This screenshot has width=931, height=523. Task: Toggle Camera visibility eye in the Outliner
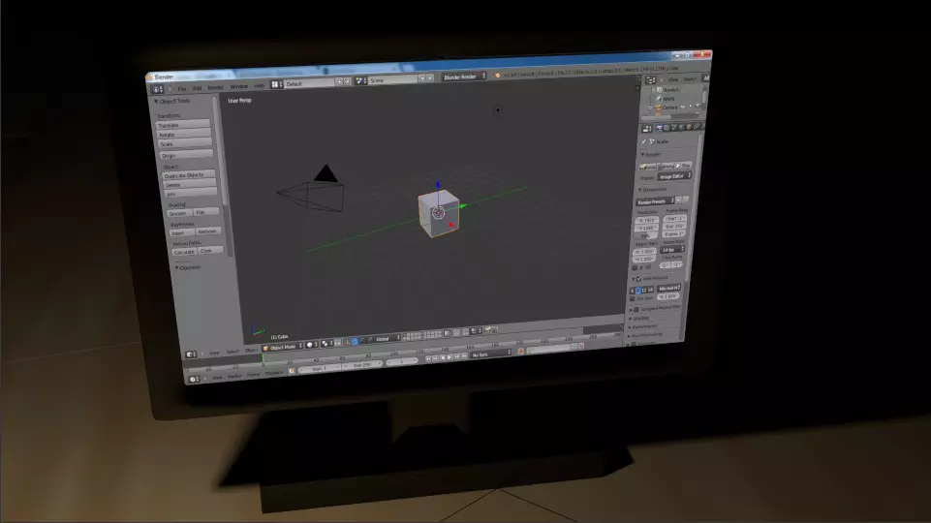tap(683, 107)
